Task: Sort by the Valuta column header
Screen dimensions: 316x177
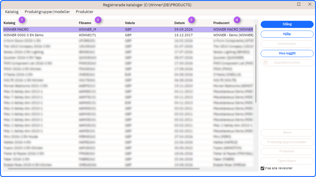Action: pos(130,23)
